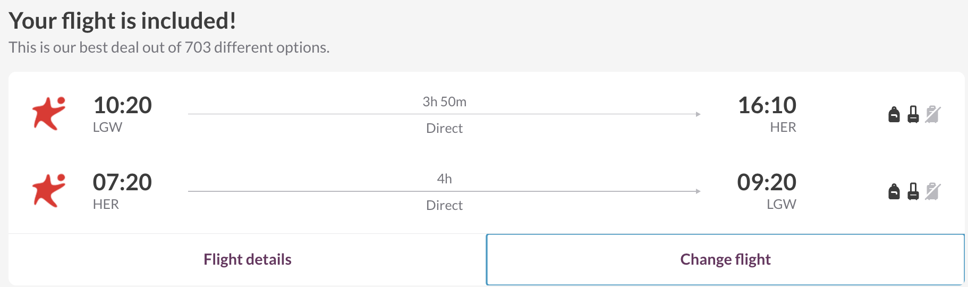Screen dimensions: 968x287
Task: Click return flight crossed-out checked luggage icon
Action: (x=932, y=191)
